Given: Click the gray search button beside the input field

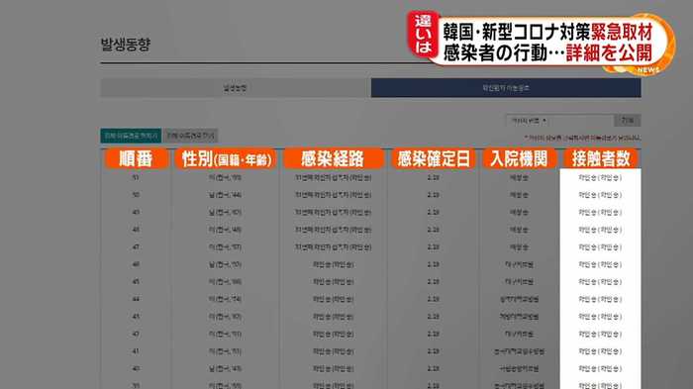Looking at the screenshot, I should 628,120.
